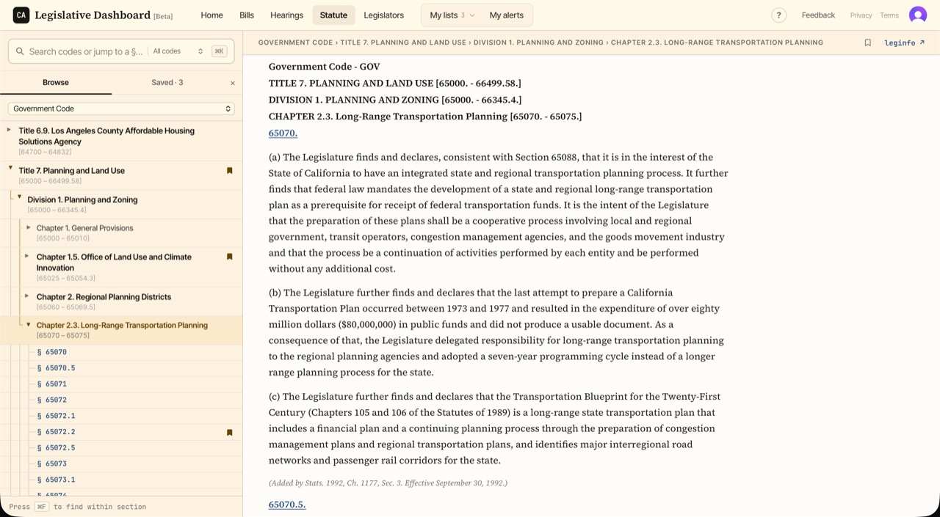940x517 pixels.
Task: Close the browse sidebar panel
Action: coord(233,83)
